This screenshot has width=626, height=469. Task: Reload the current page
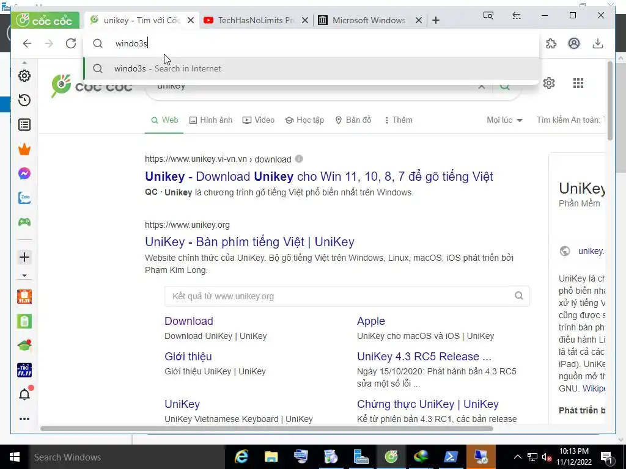click(x=71, y=43)
